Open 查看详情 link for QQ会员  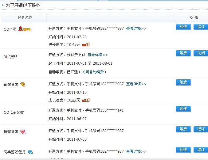point(136,29)
